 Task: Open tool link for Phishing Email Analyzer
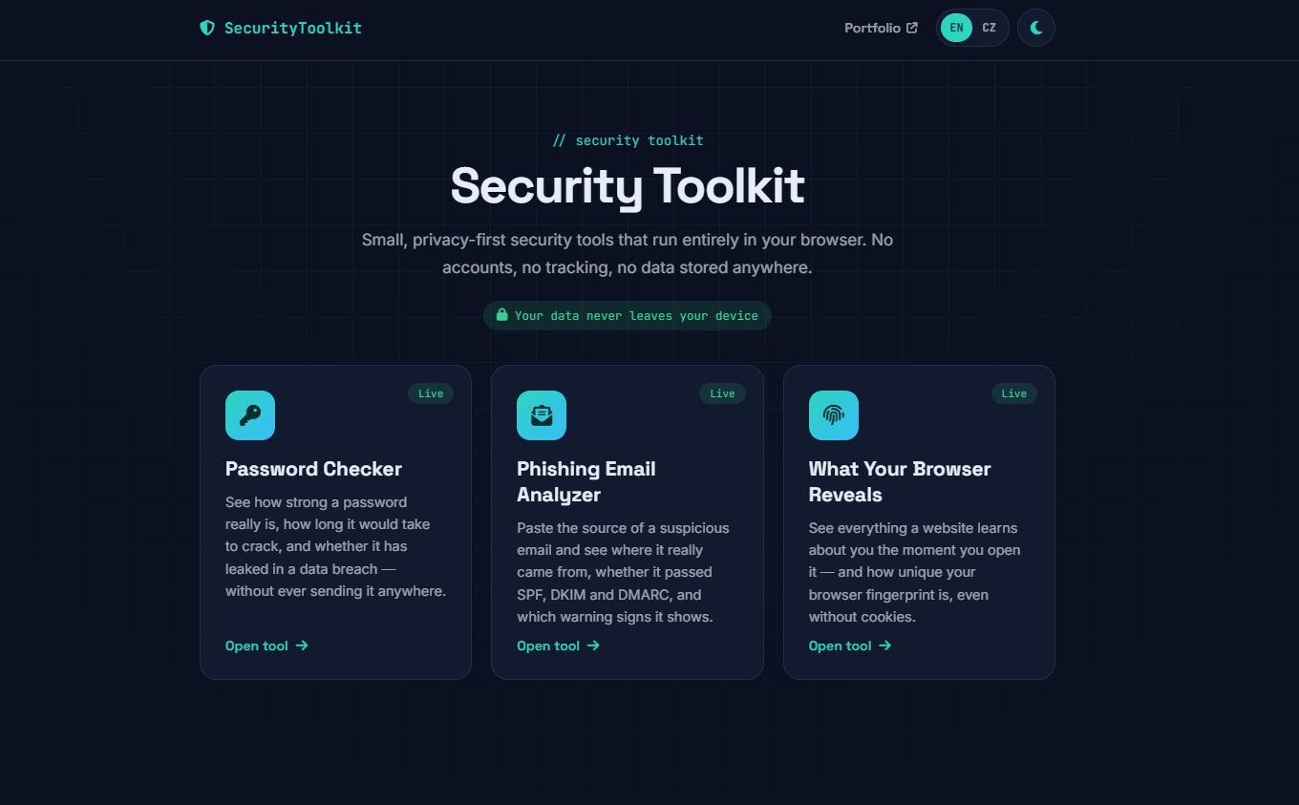point(558,646)
